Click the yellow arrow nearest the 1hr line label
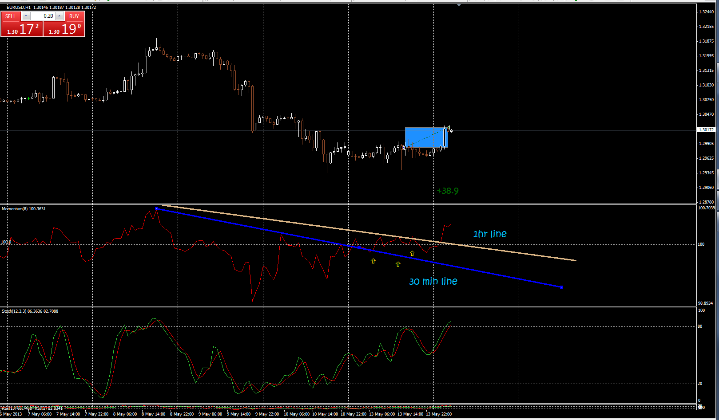 click(412, 253)
